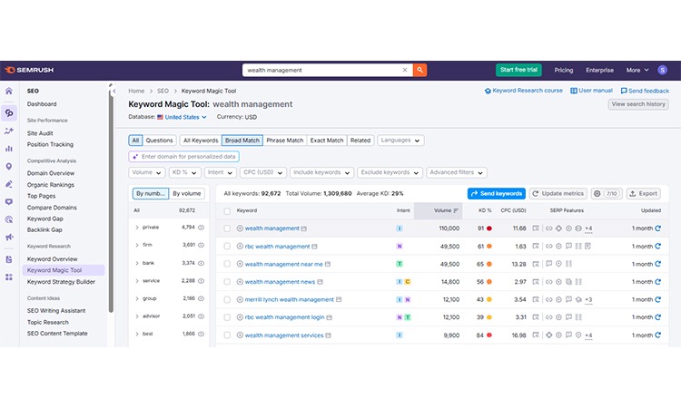
Task: Select the SEO toolkit icon in left rail
Action: coord(9,112)
